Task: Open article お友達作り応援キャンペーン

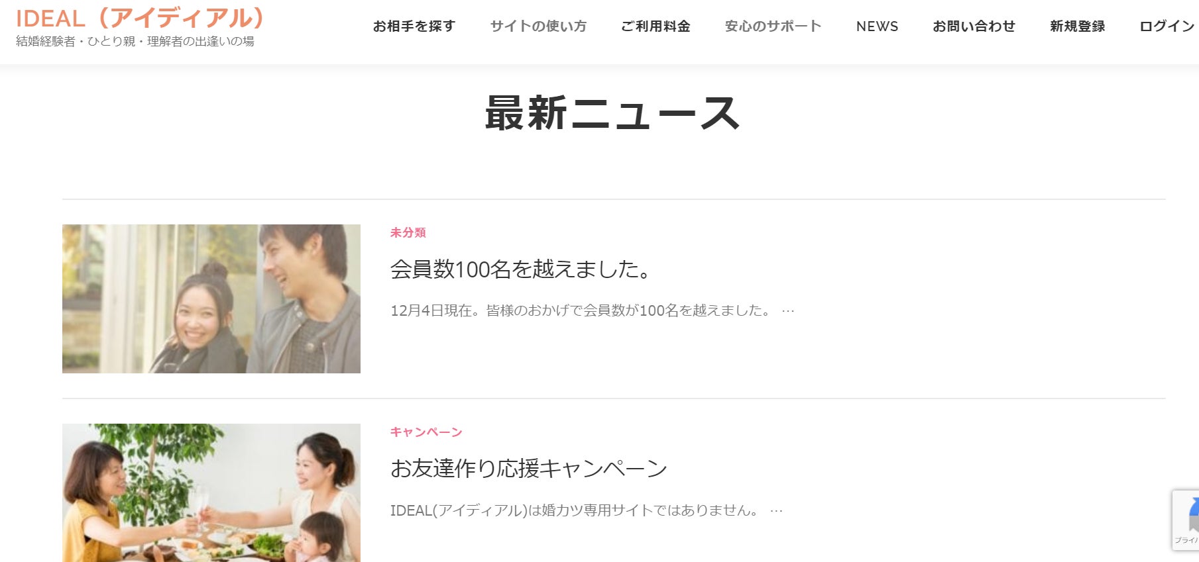Action: point(529,469)
